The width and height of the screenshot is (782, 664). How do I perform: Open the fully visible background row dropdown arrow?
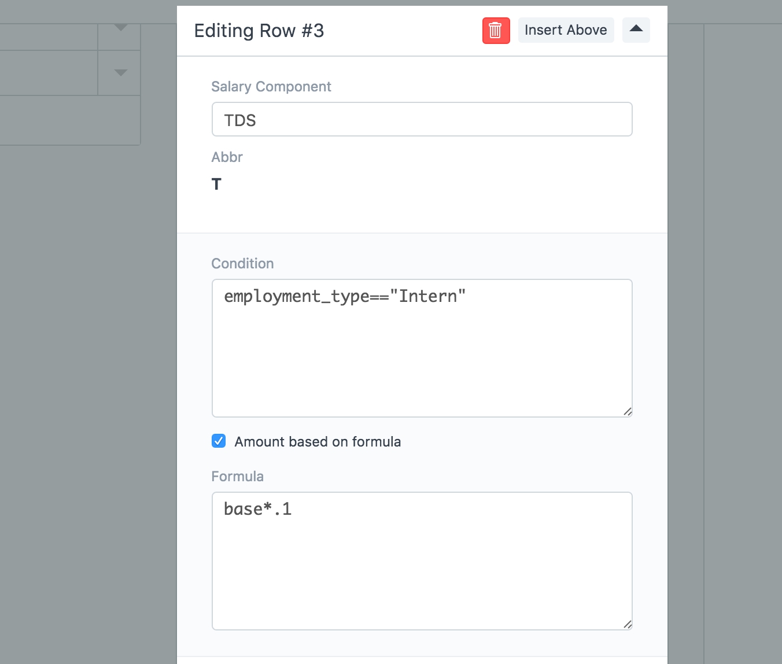(120, 73)
